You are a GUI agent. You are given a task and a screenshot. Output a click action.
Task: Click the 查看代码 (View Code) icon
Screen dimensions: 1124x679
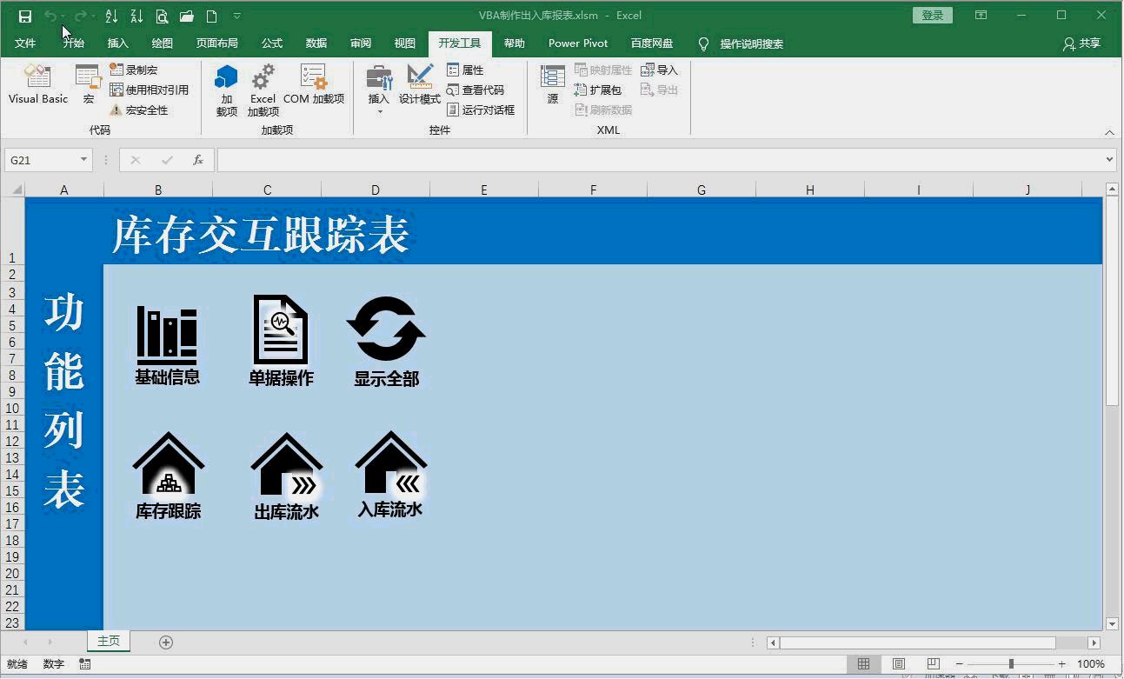(477, 90)
